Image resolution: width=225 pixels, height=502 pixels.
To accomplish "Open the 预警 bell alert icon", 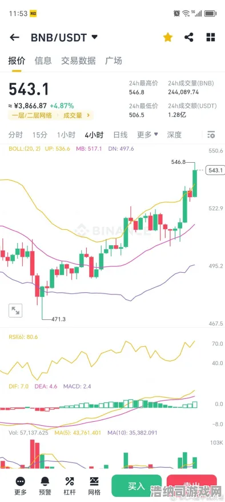I will 45,481.
